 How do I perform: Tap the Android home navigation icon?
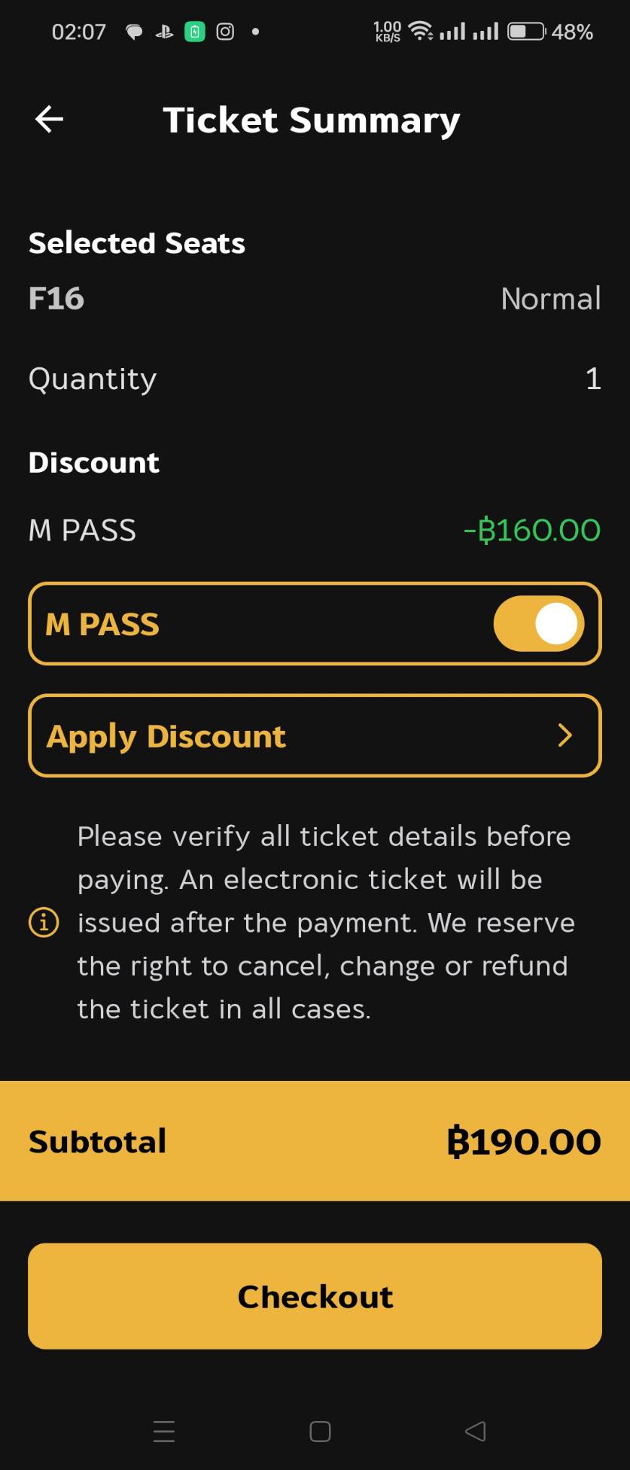coord(320,1431)
